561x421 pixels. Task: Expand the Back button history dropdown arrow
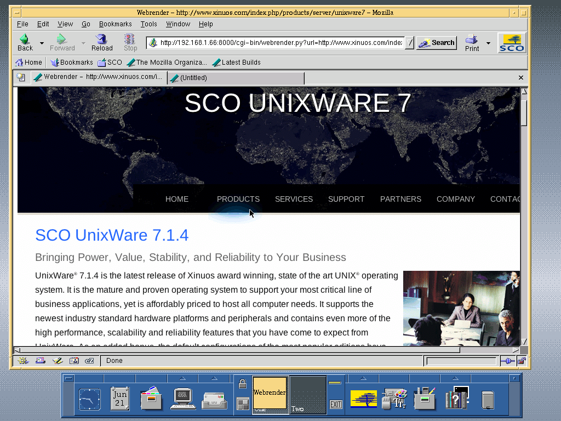tap(42, 43)
